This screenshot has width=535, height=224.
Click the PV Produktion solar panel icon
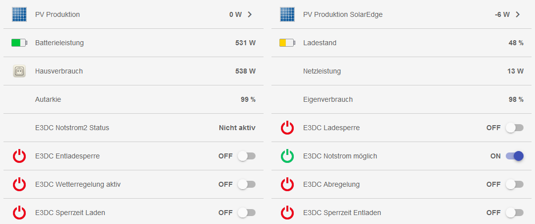(19, 14)
